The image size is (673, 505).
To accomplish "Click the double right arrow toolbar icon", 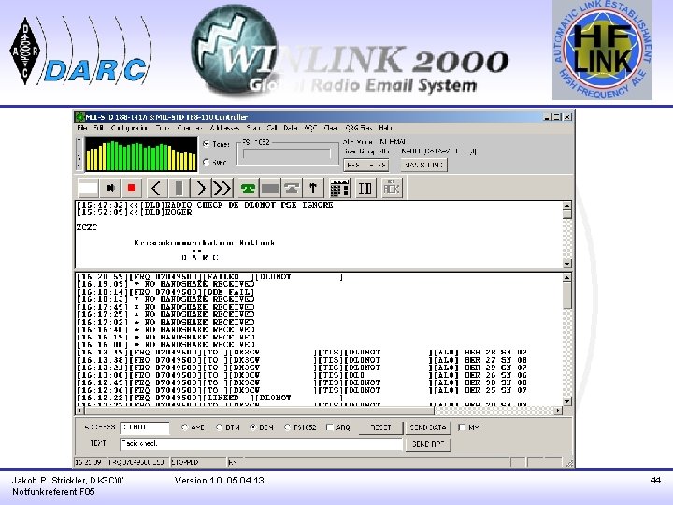I will [222, 188].
